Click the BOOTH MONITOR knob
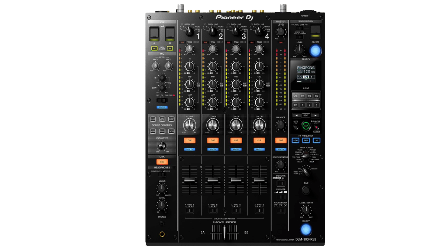 [281, 164]
